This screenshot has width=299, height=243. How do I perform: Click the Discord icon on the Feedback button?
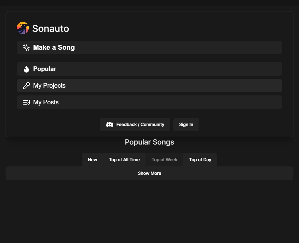coord(110,124)
